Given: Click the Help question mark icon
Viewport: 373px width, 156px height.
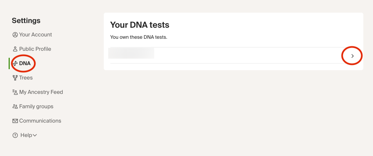Looking at the screenshot, I should (15, 135).
